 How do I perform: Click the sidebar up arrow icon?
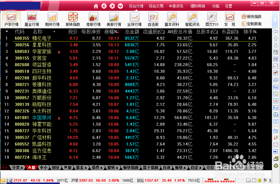click(276, 38)
